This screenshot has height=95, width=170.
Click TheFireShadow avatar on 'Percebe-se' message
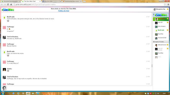point(4,37)
